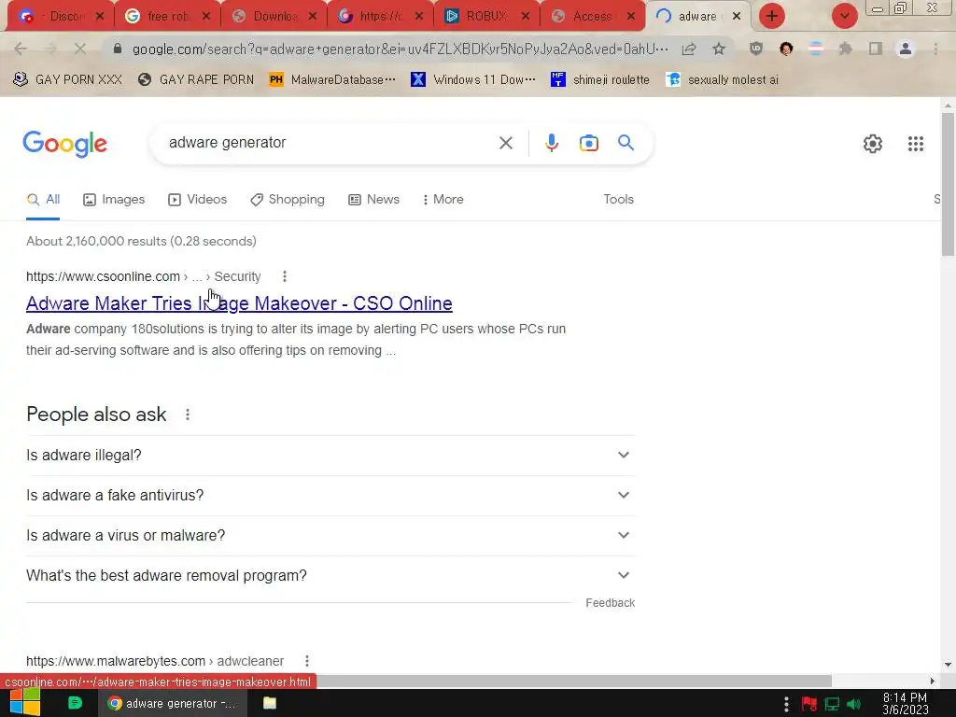Open a new tab with plus button
Viewport: 956px width, 717px height.
pyautogui.click(x=772, y=17)
